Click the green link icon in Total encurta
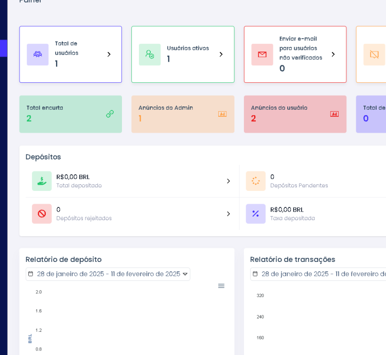The image size is (386, 355). click(110, 114)
